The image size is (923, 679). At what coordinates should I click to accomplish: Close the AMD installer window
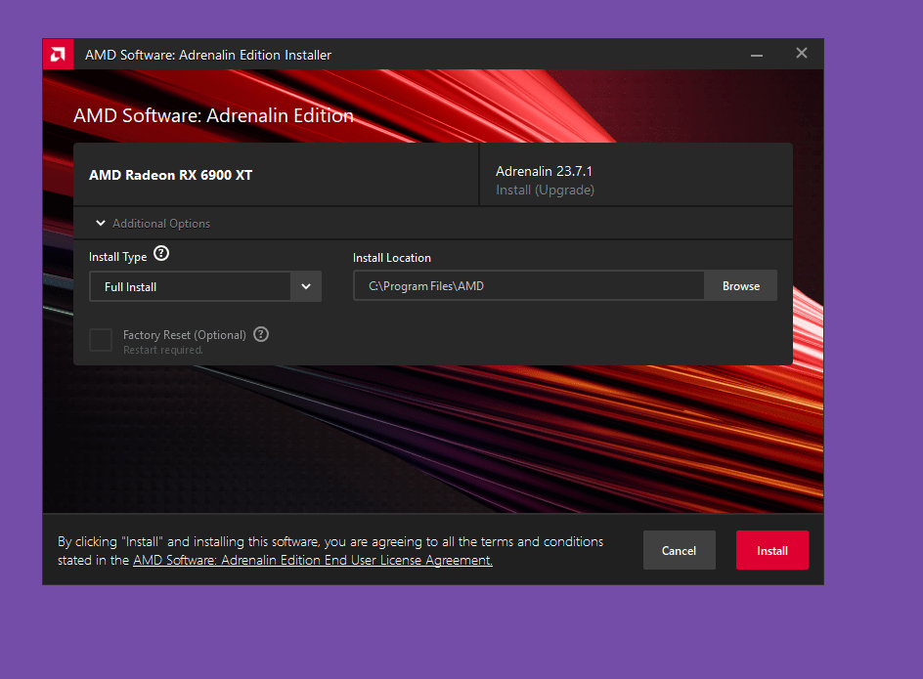pyautogui.click(x=801, y=53)
